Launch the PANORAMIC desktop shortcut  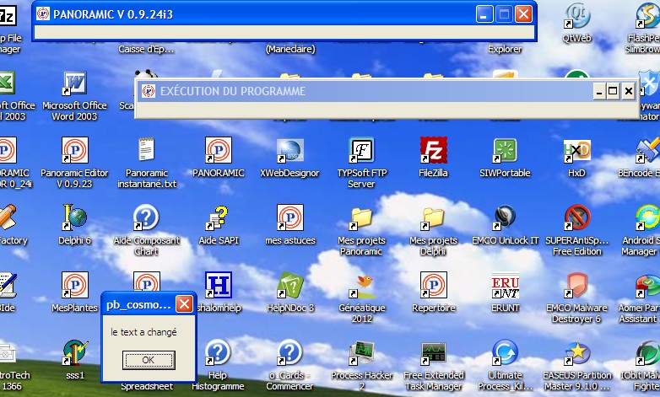(218, 150)
